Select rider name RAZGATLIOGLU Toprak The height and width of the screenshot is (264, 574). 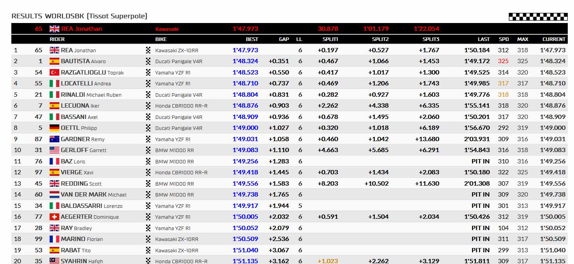point(92,73)
